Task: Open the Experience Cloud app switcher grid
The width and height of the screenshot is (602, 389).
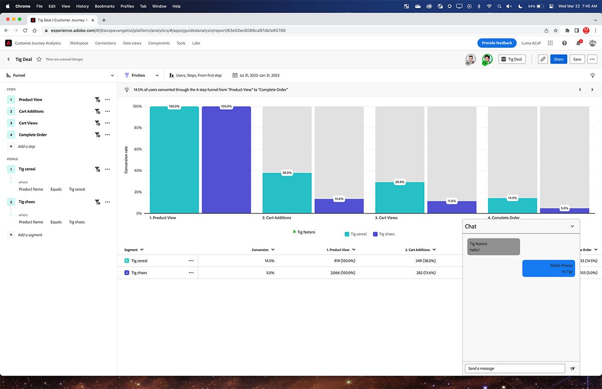Action: pos(550,43)
